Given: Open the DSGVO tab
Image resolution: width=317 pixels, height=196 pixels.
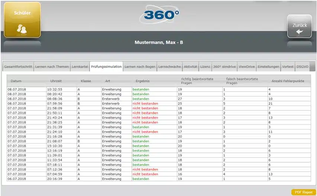Looking at the screenshot, I should point(302,67).
